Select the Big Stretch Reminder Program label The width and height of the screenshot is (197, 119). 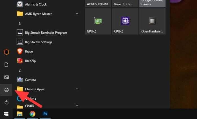(46, 33)
